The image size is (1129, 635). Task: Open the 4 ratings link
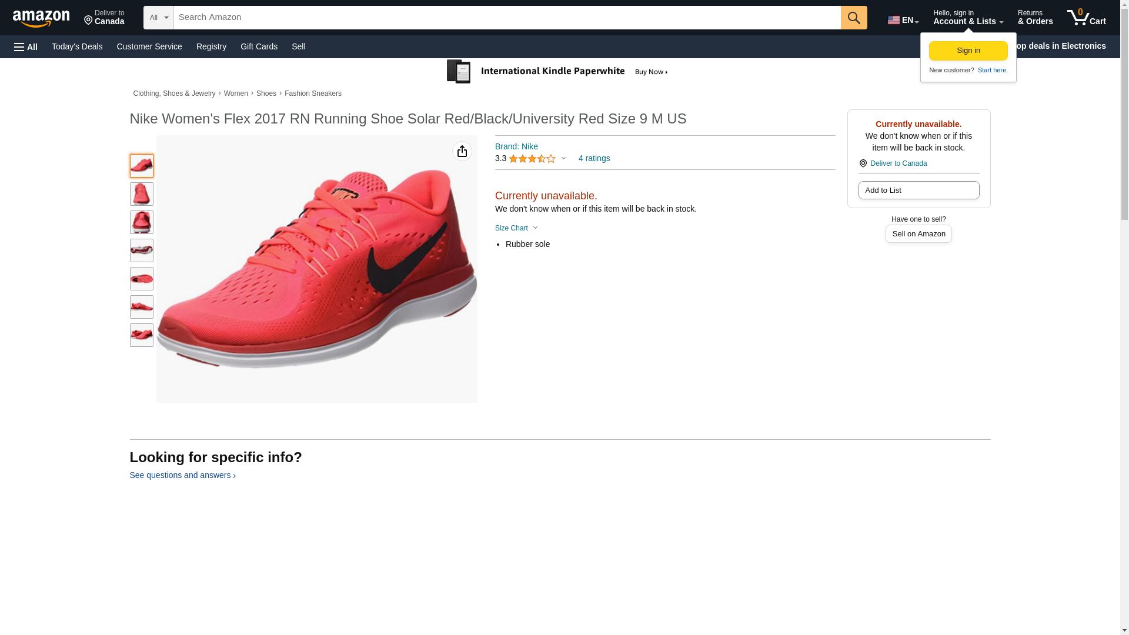[594, 158]
